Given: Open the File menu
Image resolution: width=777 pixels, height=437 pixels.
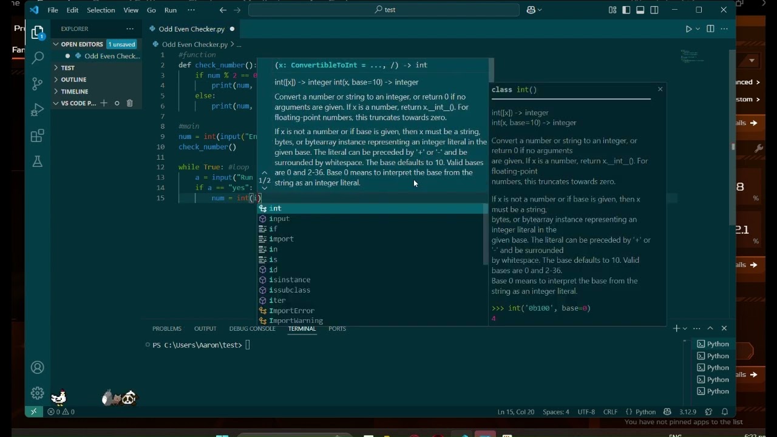Looking at the screenshot, I should click(53, 10).
